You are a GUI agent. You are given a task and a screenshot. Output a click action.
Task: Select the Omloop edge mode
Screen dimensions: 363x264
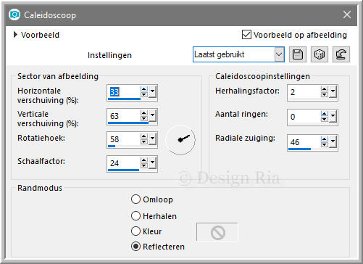point(135,199)
